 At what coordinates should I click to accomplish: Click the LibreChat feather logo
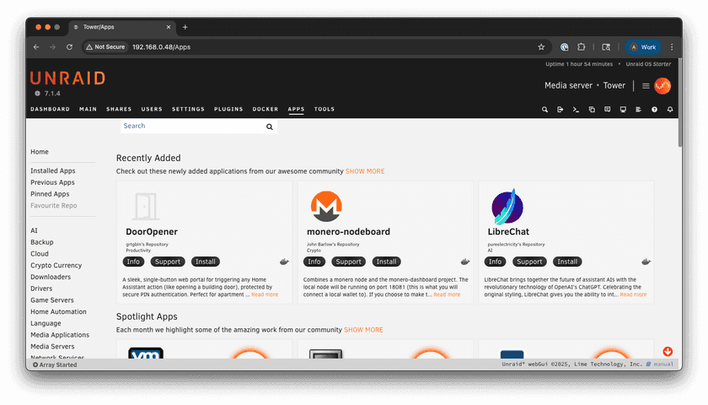tap(507, 207)
